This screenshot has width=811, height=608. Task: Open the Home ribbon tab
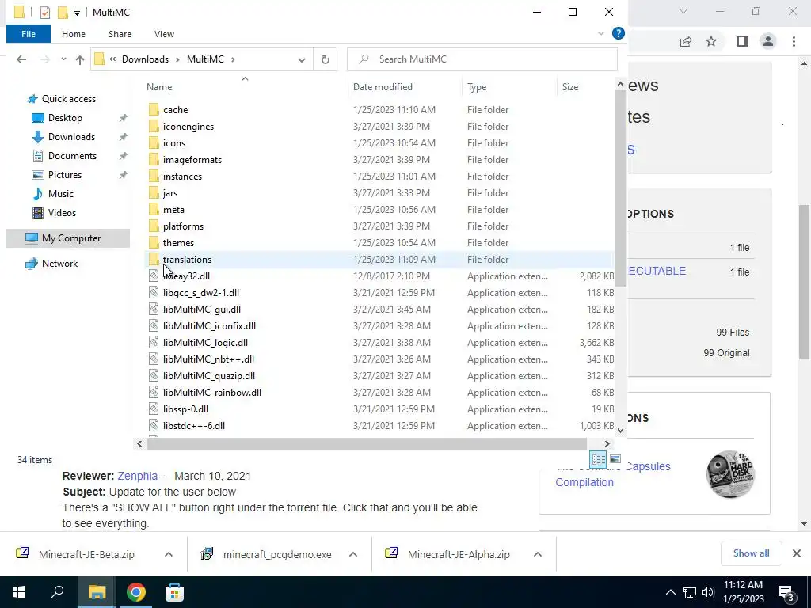pos(74,34)
